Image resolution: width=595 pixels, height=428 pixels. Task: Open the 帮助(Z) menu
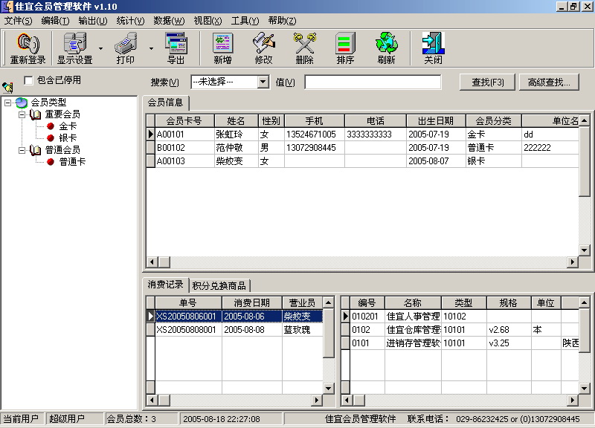[282, 21]
